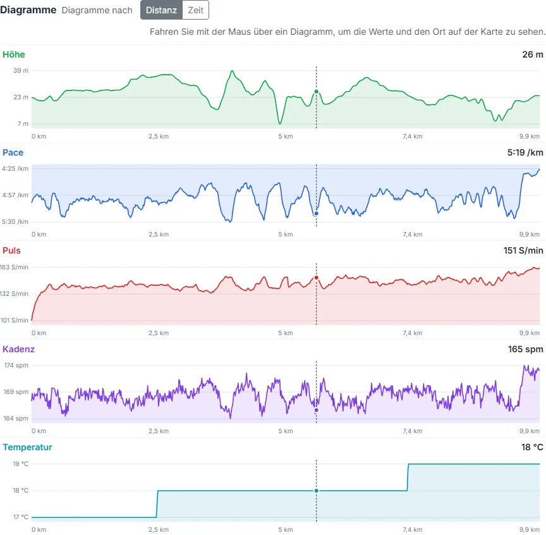The image size is (546, 535).
Task: Click the "7 m" axis label
Action: [23, 124]
